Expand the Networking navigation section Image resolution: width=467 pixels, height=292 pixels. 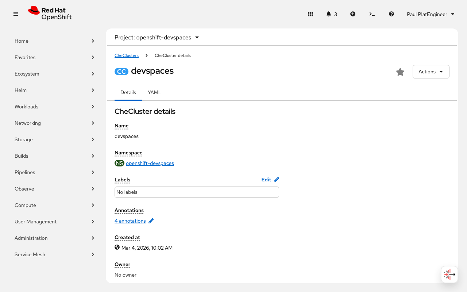click(55, 123)
